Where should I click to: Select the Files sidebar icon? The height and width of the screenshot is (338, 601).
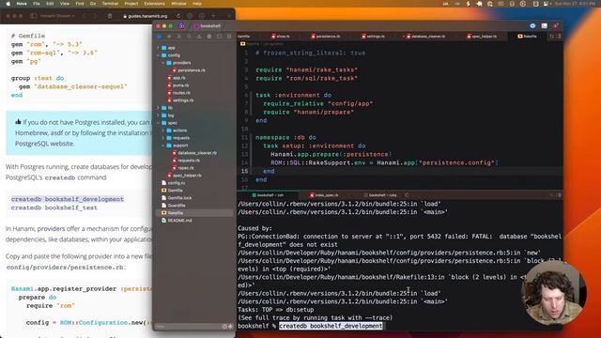click(159, 37)
